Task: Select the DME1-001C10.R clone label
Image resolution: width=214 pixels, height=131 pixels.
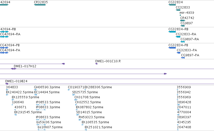Action: (108, 61)
